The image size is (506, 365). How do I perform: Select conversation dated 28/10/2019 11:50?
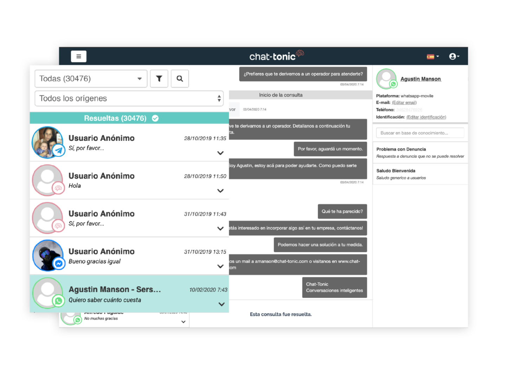(x=129, y=180)
